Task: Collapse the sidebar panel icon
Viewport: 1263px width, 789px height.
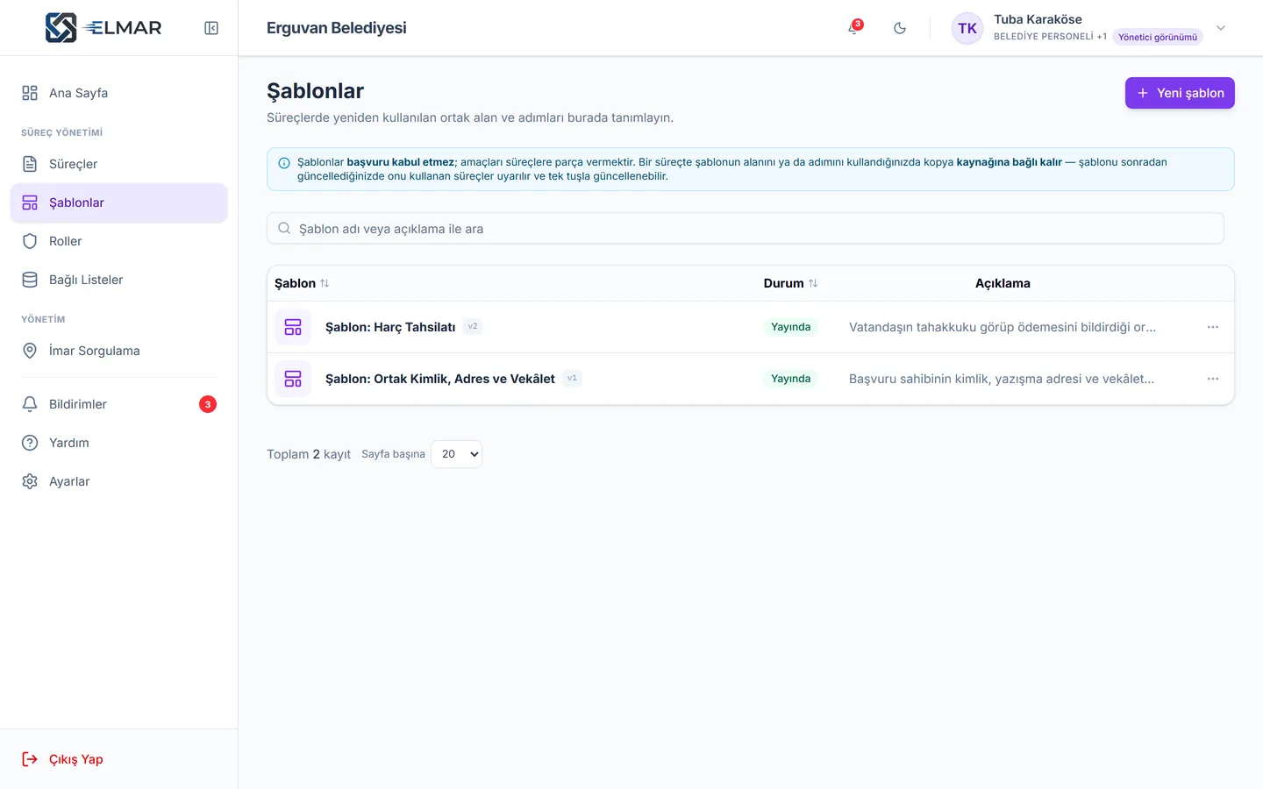Action: pos(211,28)
